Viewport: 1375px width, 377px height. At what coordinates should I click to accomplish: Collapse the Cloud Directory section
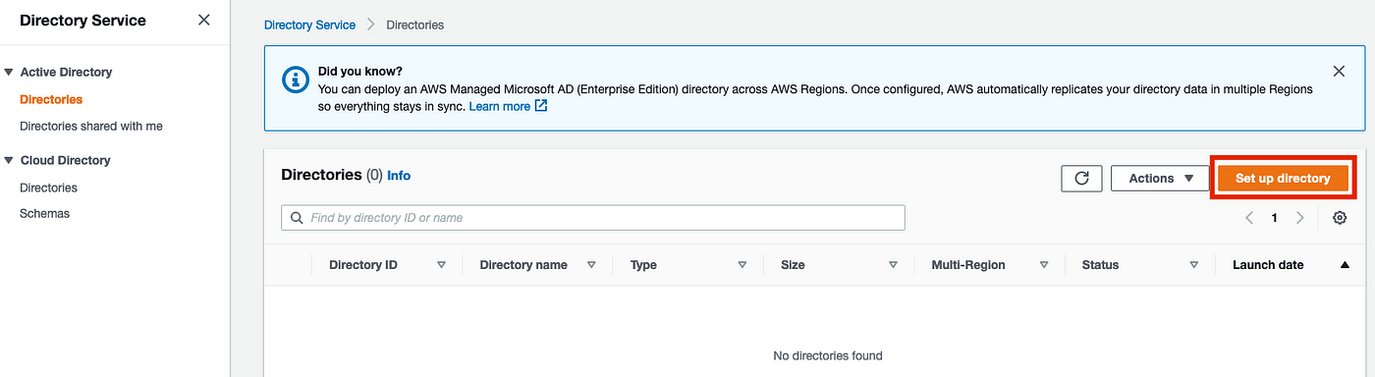9,161
